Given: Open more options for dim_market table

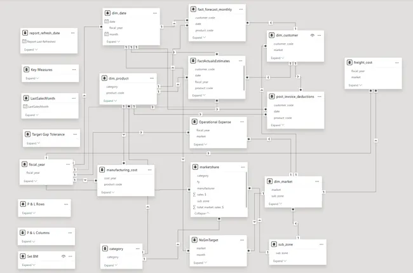Looking at the screenshot, I should 317,181.
